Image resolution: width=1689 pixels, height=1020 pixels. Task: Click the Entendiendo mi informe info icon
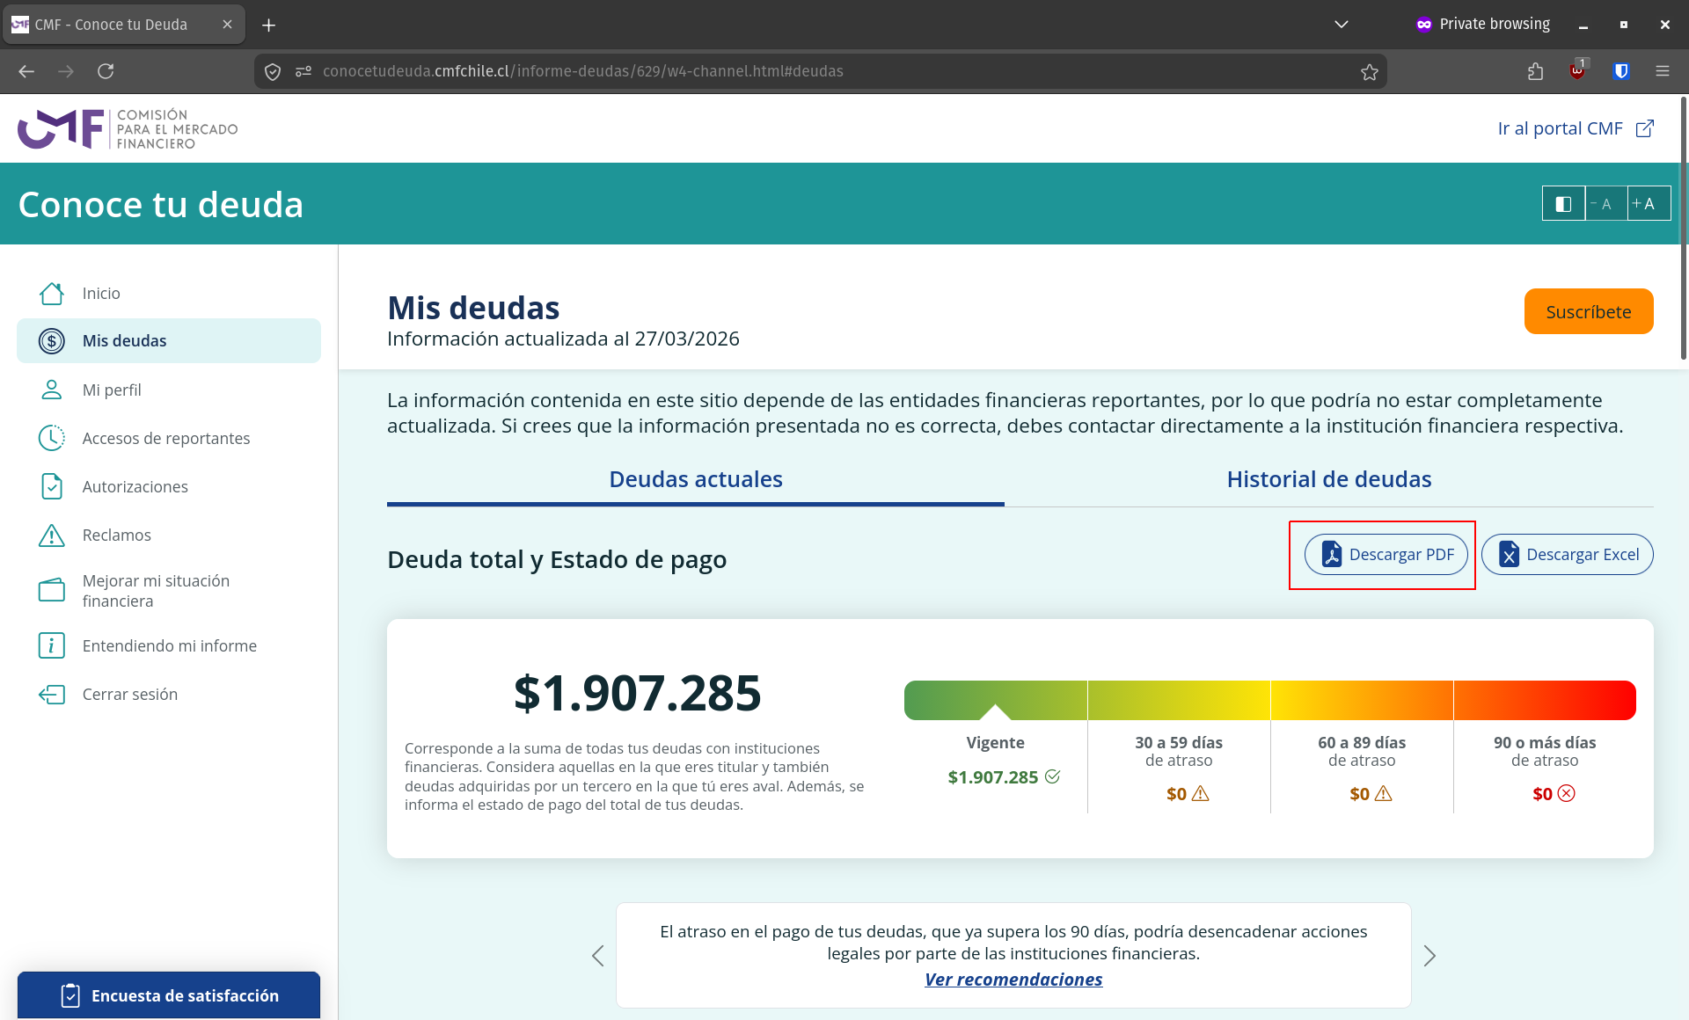click(x=52, y=645)
